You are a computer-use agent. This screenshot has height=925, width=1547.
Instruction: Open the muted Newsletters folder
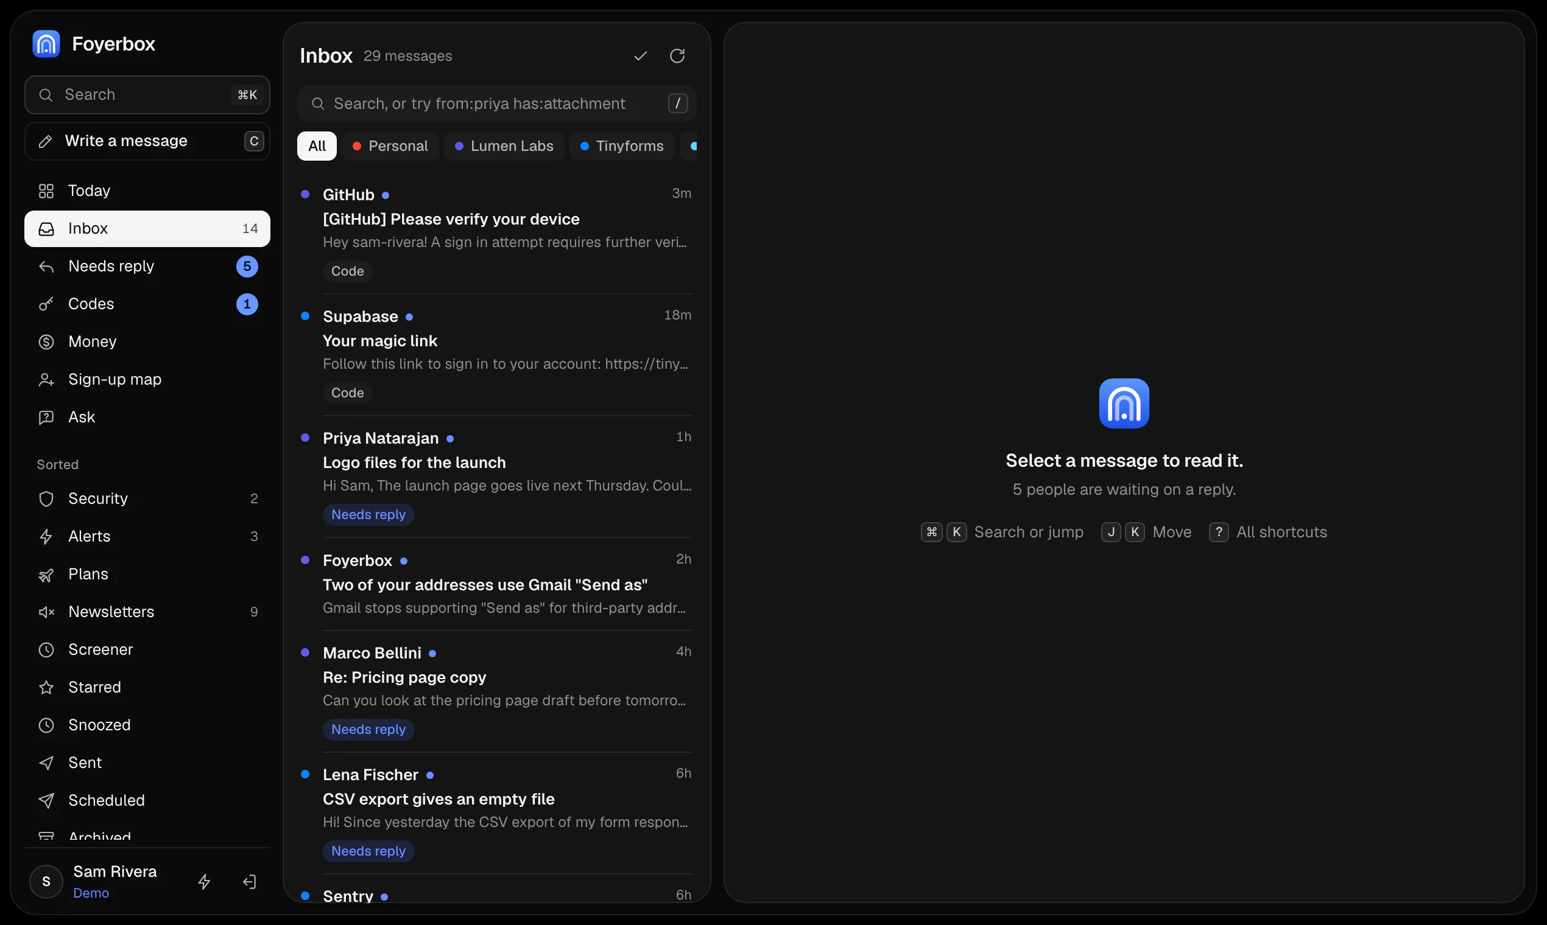point(147,612)
